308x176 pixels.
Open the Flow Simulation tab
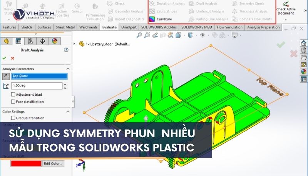pos(229,27)
